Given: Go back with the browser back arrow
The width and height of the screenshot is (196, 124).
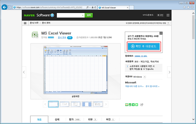Looking at the screenshot, I should coord(5,7).
